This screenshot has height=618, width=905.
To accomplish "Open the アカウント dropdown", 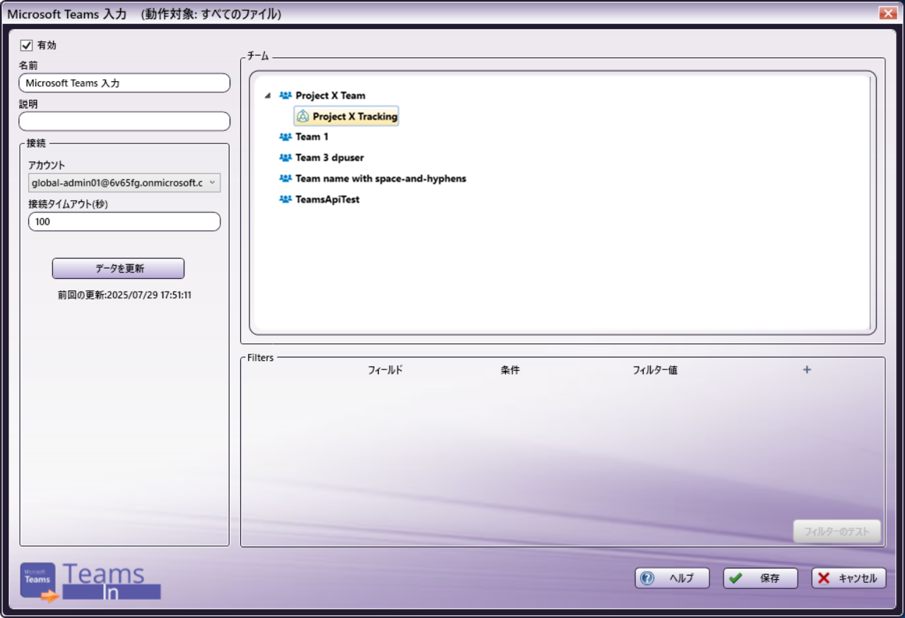I will click(x=124, y=183).
